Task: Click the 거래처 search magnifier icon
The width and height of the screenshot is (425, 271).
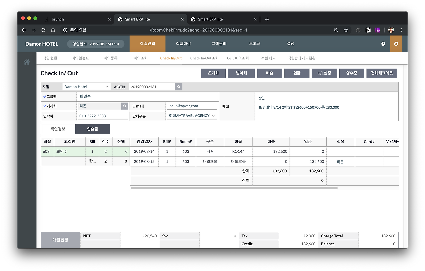Action: [125, 106]
